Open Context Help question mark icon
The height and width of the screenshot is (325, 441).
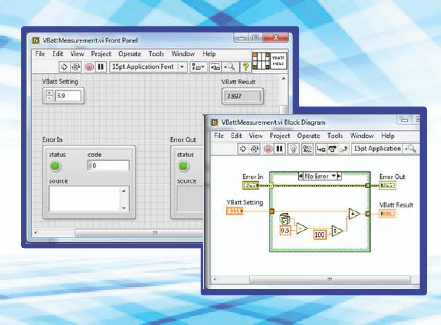click(245, 66)
